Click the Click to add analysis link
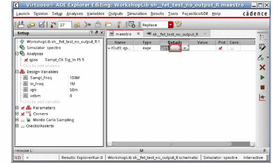Viewport: 273px width, 164px height. 41,66
